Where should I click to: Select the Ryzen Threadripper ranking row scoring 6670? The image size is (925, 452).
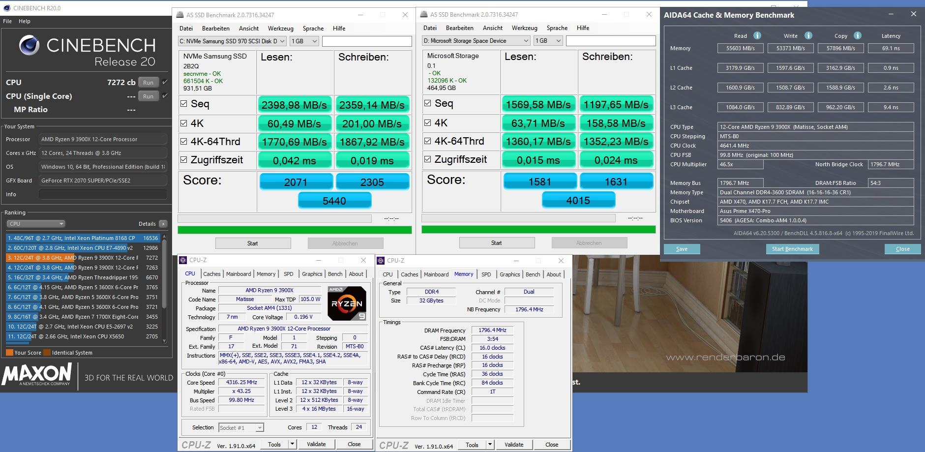[83, 277]
